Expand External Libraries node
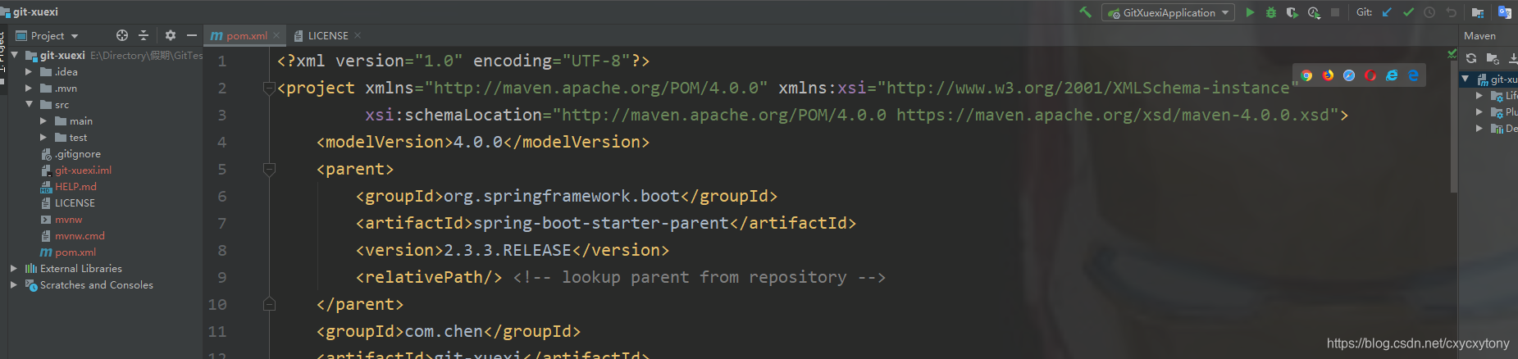This screenshot has height=359, width=1518. [14, 268]
